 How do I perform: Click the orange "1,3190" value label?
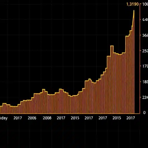[x=132, y=4]
